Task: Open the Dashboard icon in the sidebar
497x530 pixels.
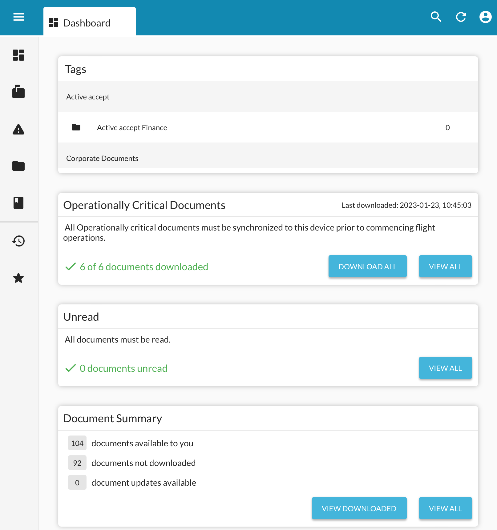Action: click(18, 55)
